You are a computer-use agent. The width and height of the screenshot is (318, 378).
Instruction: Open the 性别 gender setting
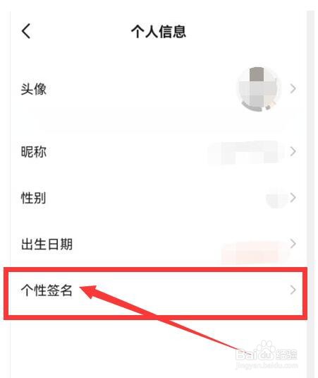pyautogui.click(x=159, y=198)
